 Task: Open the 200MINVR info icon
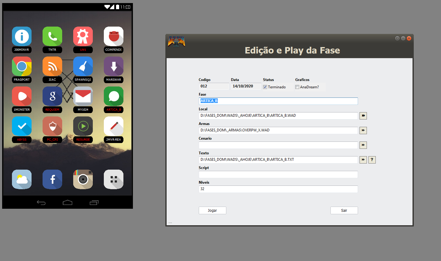(22, 36)
